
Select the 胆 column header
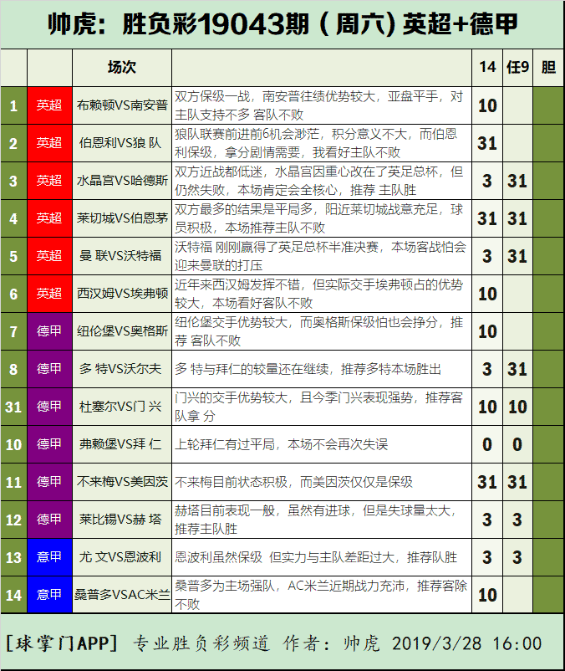click(548, 68)
